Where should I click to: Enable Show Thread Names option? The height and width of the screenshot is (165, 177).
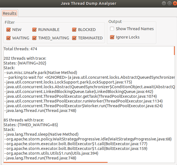pos(112,29)
